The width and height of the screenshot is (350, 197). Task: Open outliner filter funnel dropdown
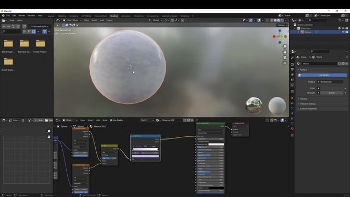click(x=341, y=20)
